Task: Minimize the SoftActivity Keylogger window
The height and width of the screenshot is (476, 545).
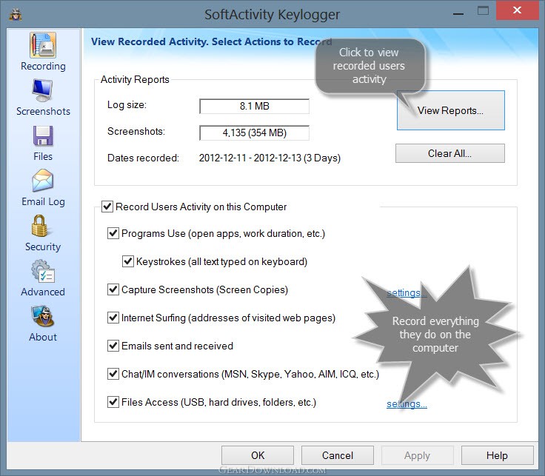Action: tap(458, 14)
